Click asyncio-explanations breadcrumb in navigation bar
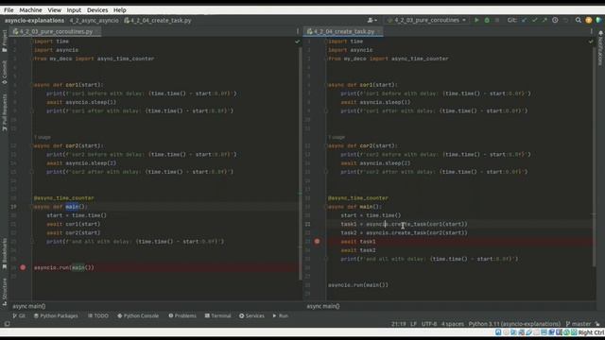605x340 pixels. (34, 21)
